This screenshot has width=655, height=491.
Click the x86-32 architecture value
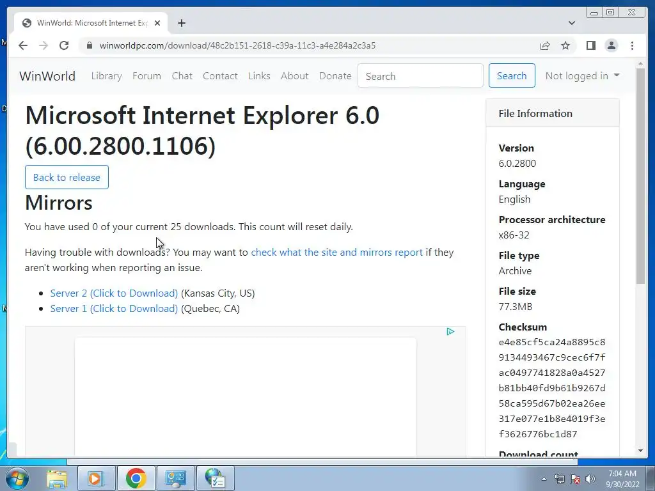514,235
